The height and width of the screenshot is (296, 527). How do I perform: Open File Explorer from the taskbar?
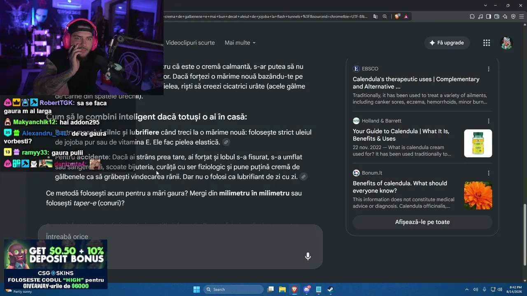pos(282,289)
